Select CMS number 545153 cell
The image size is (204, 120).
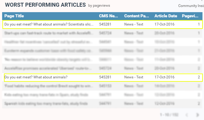[105, 86]
